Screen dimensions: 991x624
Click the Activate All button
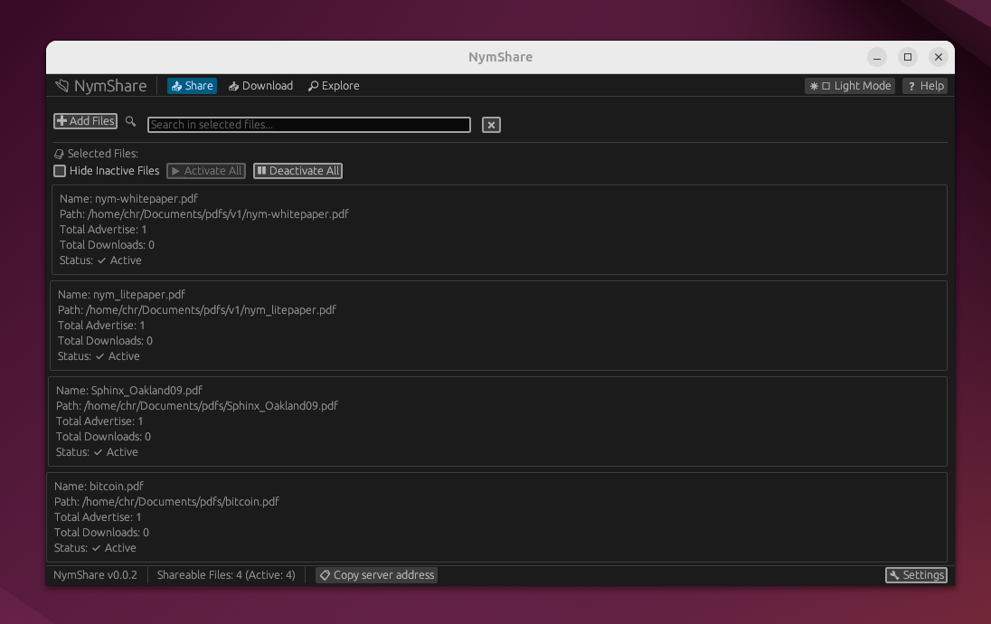coord(206,171)
